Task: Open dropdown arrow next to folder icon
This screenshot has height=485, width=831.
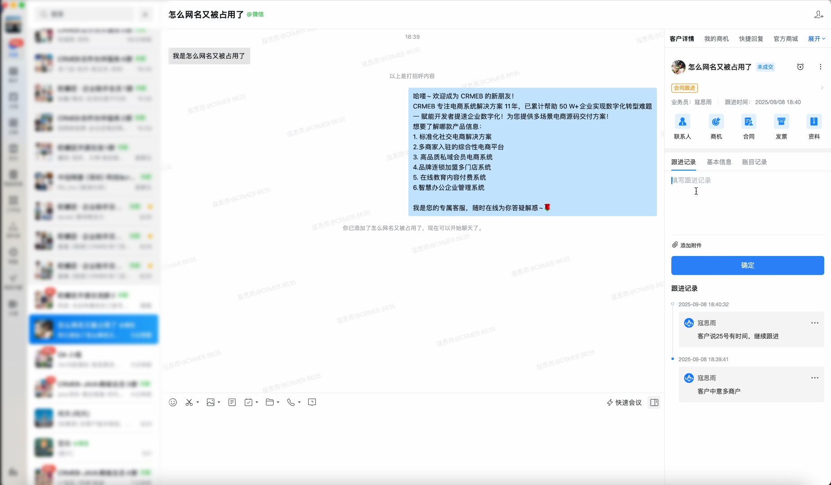Action: coord(278,402)
